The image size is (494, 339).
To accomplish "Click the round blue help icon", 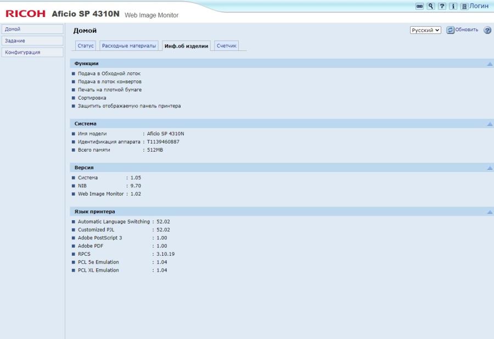I will [x=487, y=30].
